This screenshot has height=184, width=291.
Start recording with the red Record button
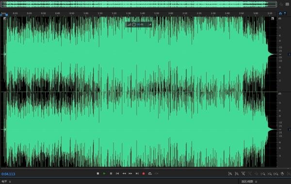(x=144, y=173)
